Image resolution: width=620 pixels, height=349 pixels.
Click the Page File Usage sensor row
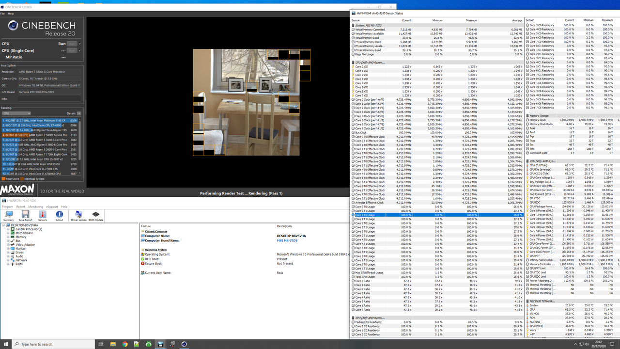[x=437, y=54]
